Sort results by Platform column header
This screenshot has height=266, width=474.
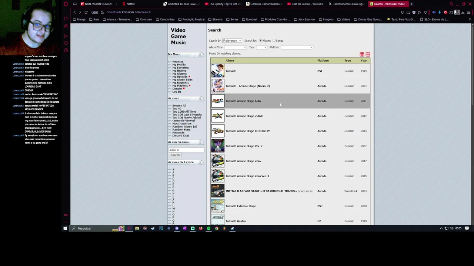pos(323,61)
